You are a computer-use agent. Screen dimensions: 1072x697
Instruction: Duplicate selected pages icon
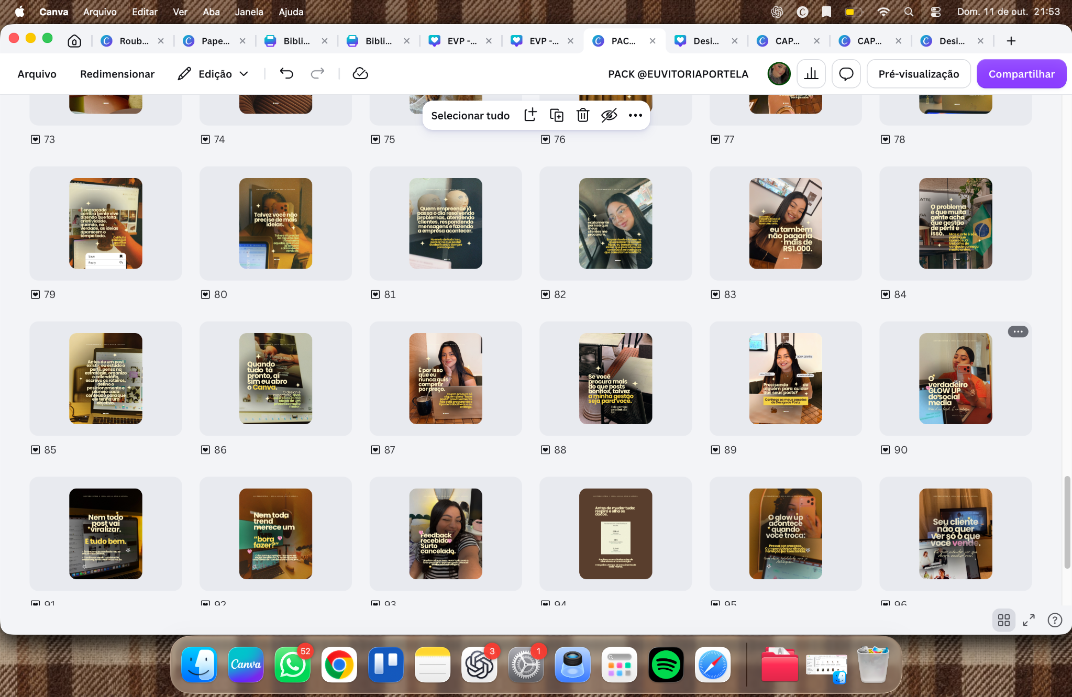(x=557, y=115)
